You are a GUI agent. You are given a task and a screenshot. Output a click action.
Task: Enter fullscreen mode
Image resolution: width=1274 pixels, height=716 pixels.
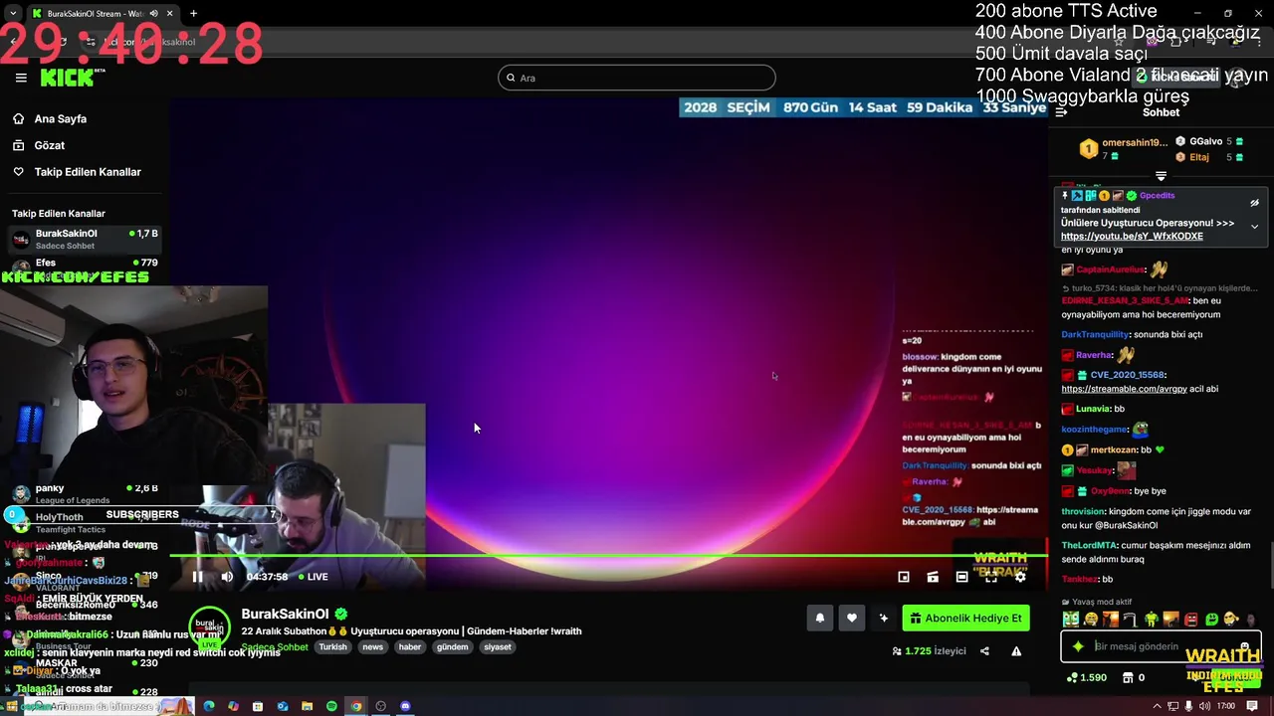coord(991,577)
